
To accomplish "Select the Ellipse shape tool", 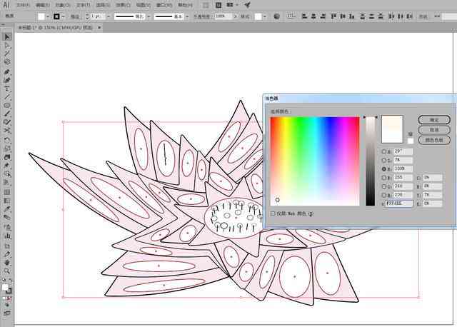I will (x=7, y=106).
